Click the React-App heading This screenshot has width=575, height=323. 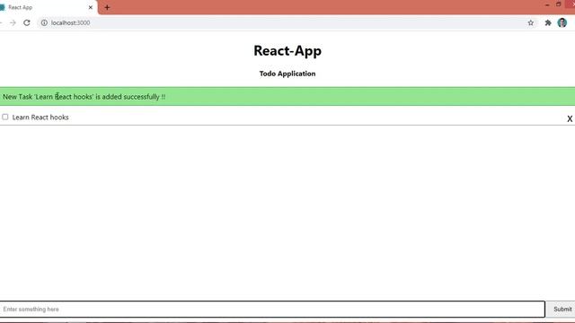(x=287, y=50)
